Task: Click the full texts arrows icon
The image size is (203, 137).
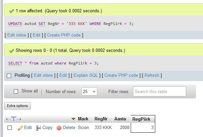Action: (x=14, y=119)
